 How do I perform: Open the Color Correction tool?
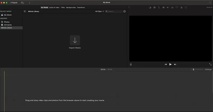click(x=154, y=7)
